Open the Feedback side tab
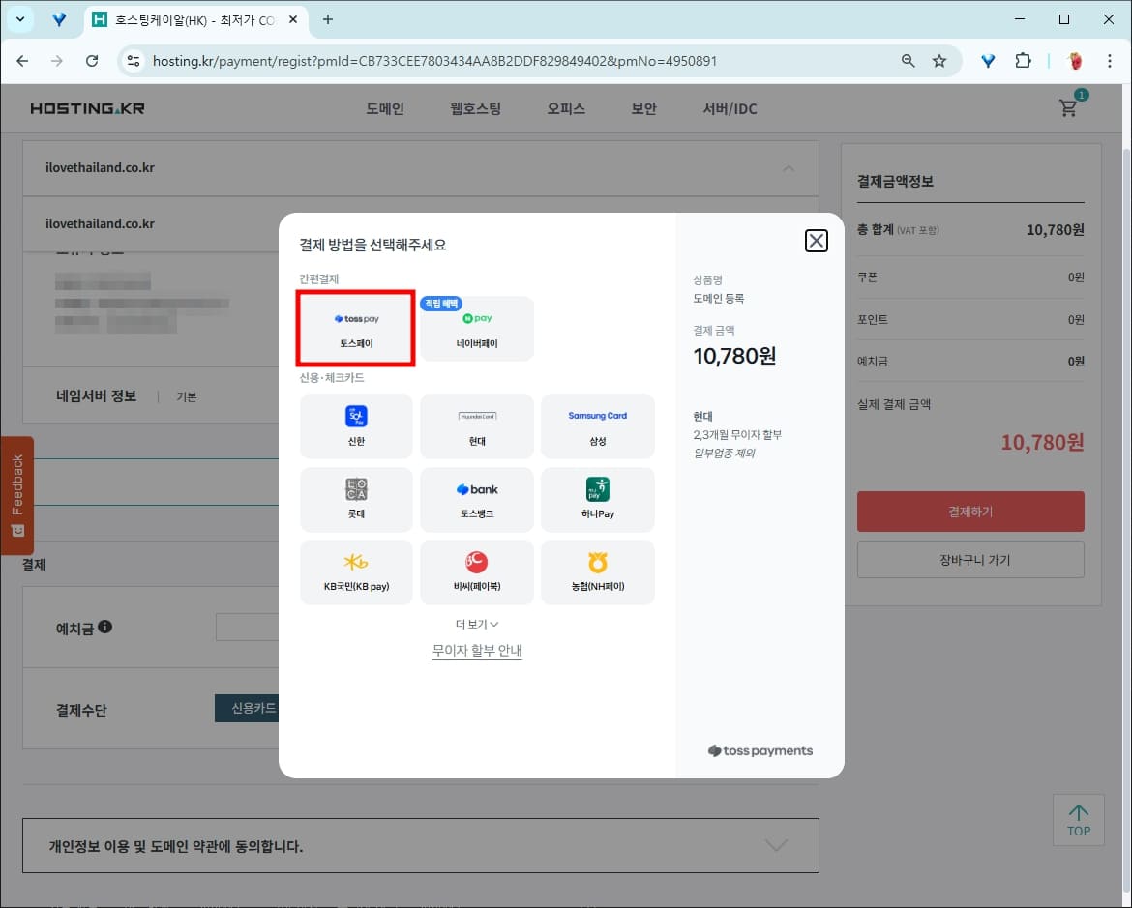1132x908 pixels. coord(17,495)
